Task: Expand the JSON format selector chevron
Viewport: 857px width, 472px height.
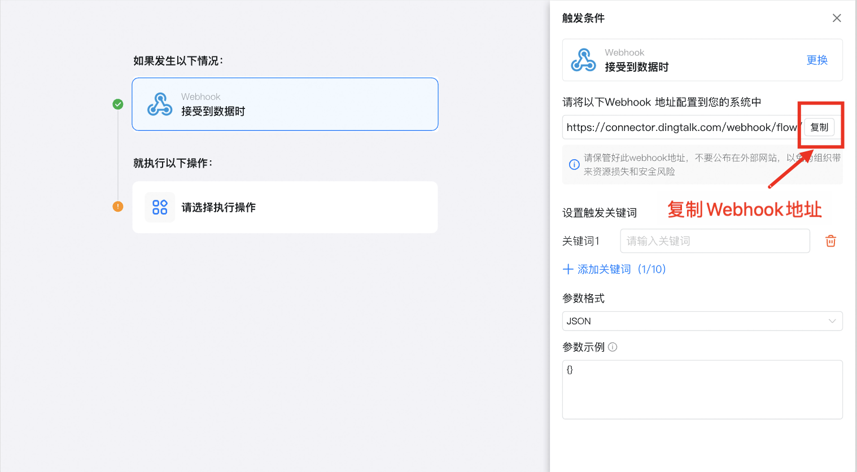Action: point(832,321)
